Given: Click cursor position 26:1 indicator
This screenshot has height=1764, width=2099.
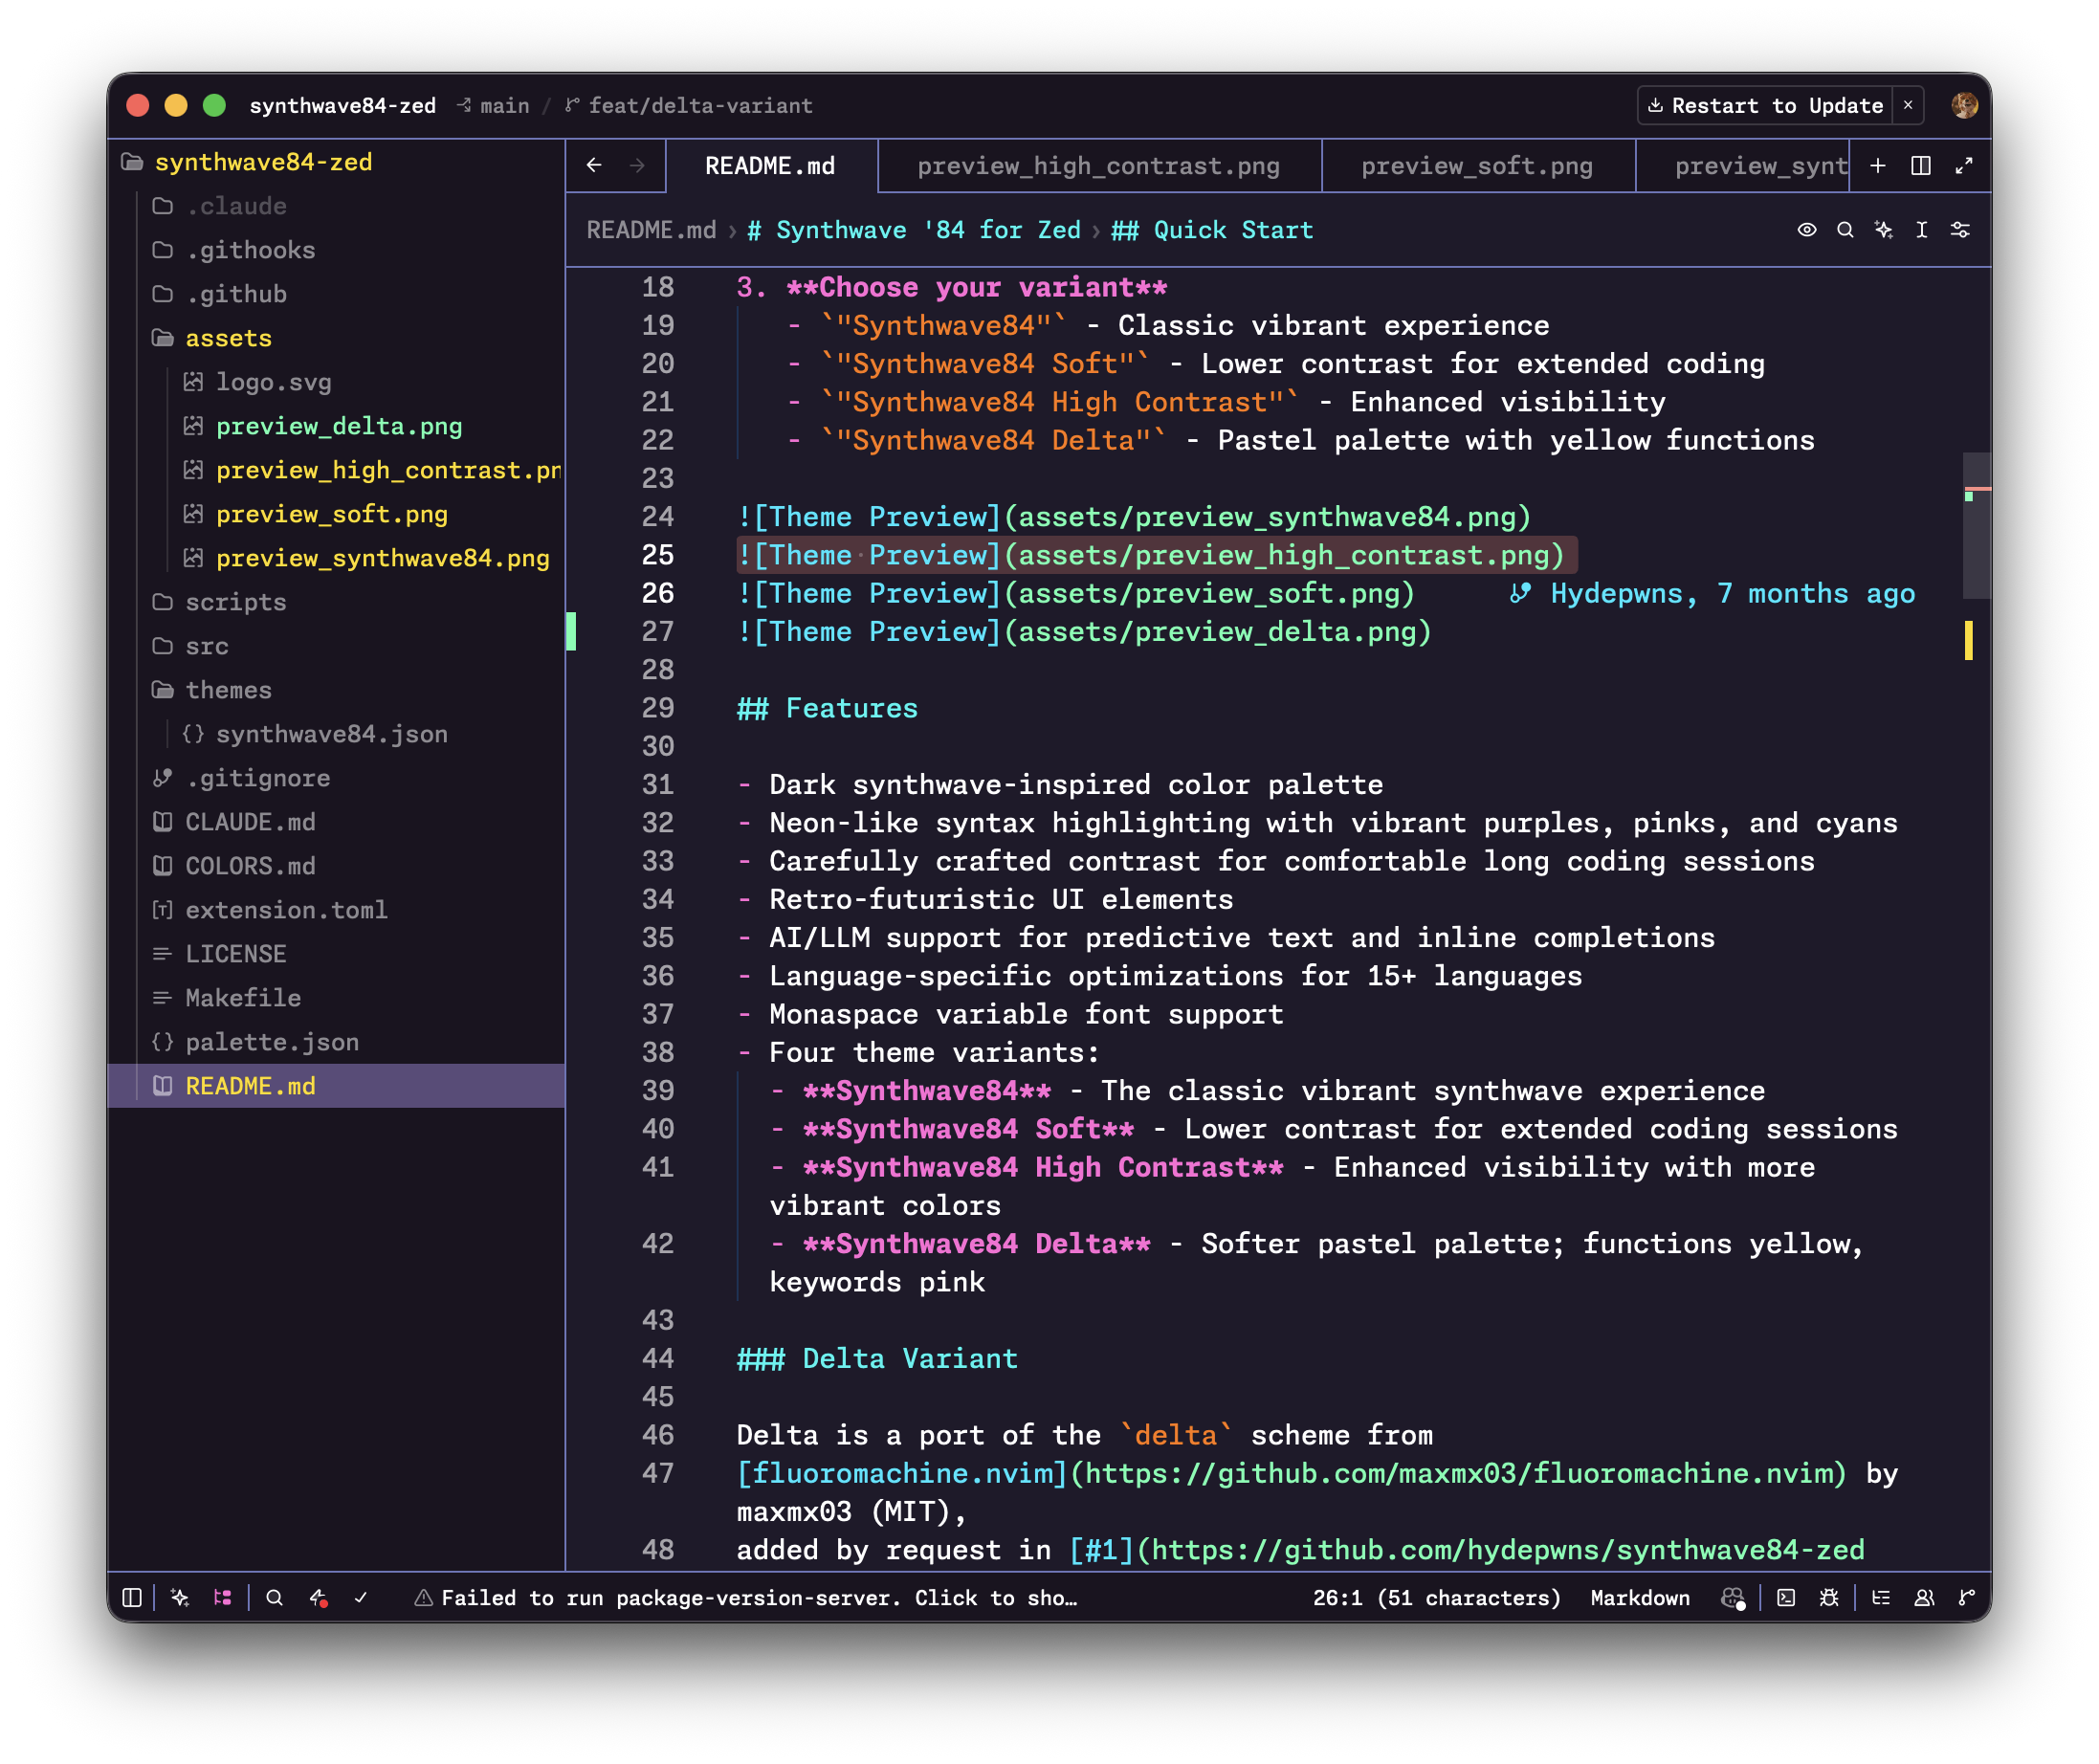Looking at the screenshot, I should point(1436,1598).
